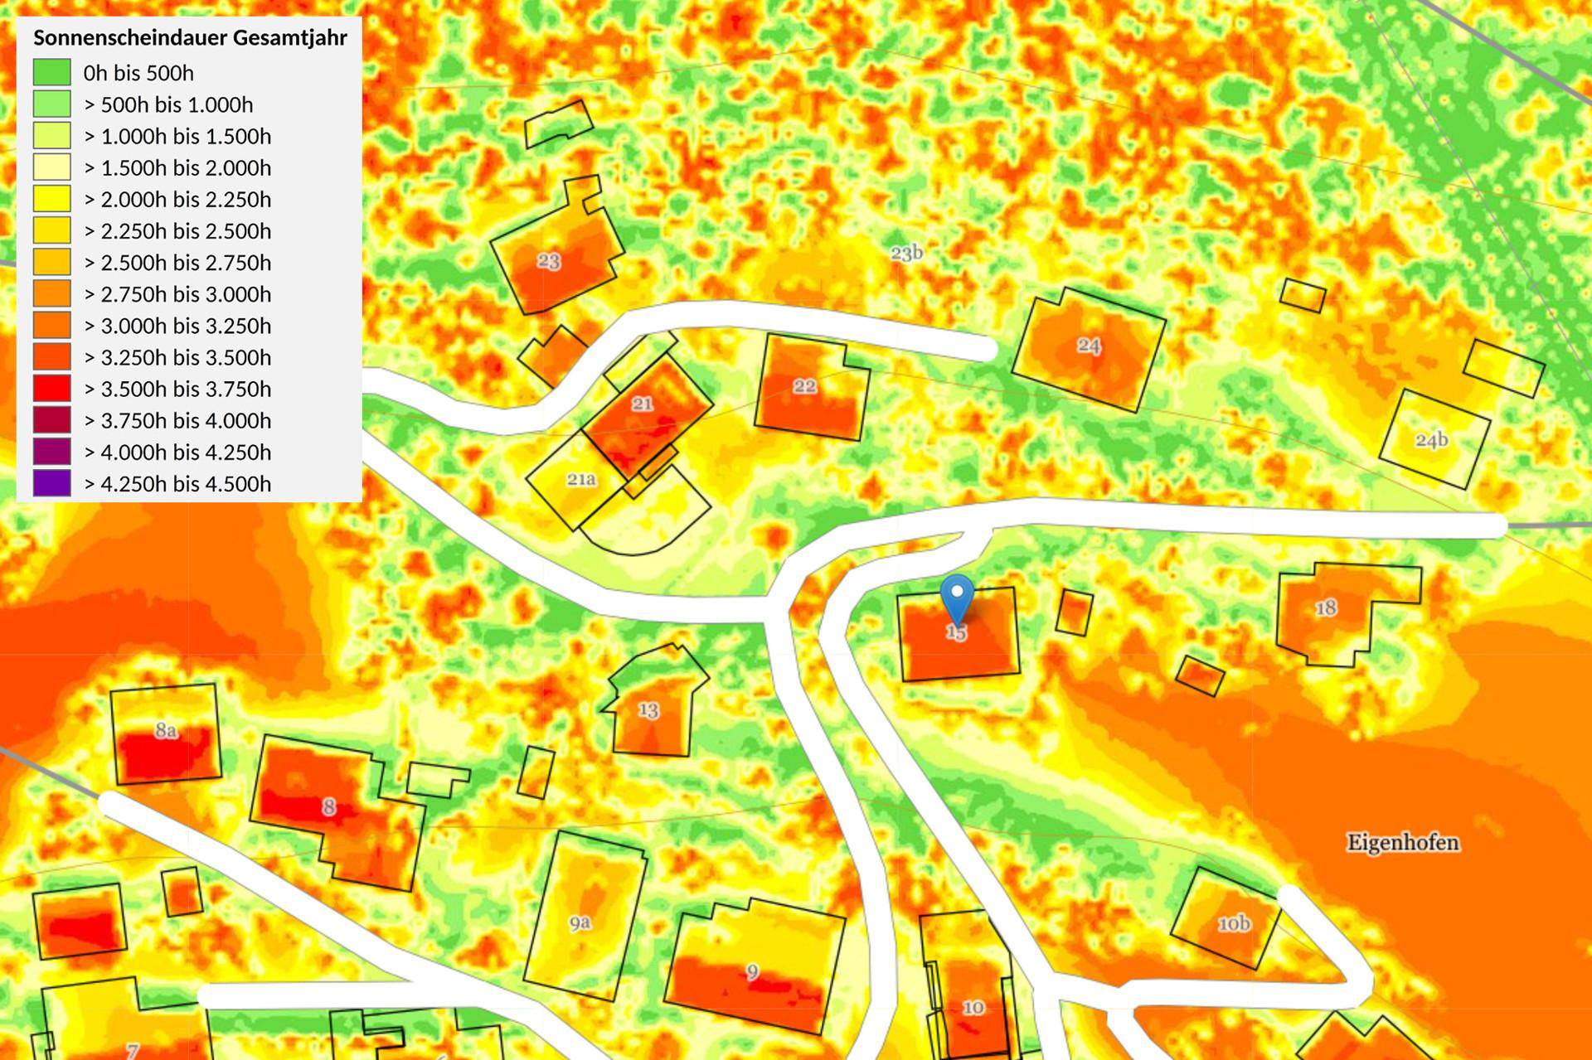1592x1060 pixels.
Task: Select building number 8a
Action: (x=166, y=730)
